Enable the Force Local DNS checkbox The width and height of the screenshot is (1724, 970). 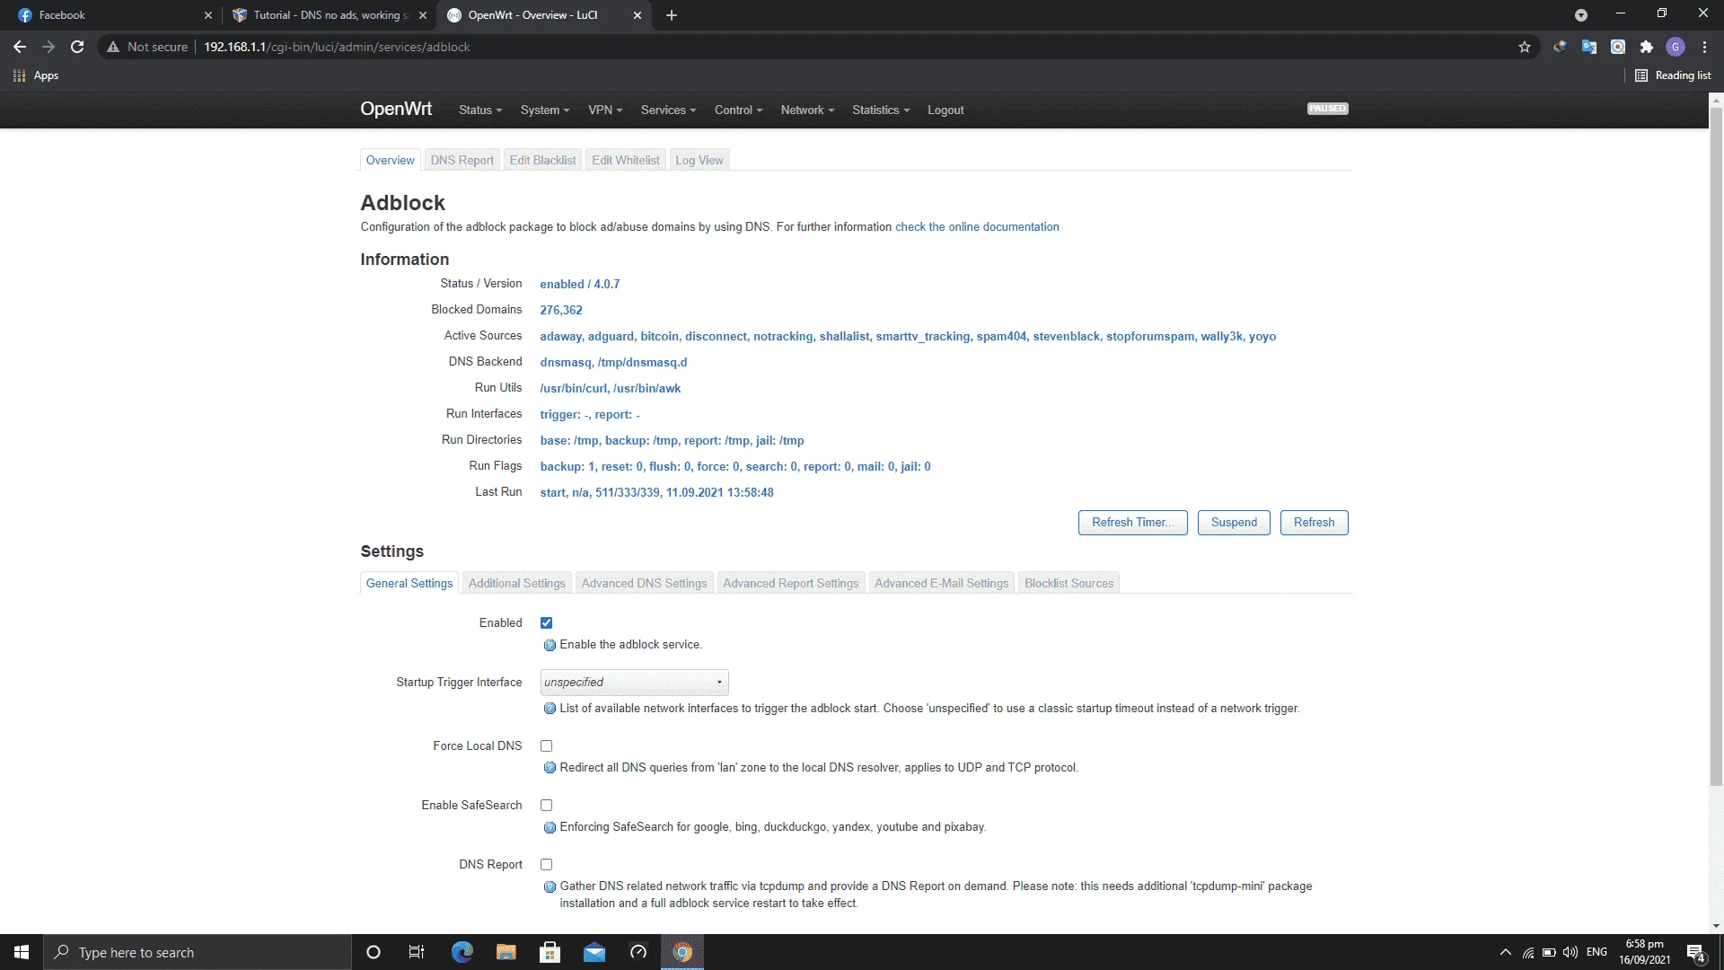(x=546, y=745)
